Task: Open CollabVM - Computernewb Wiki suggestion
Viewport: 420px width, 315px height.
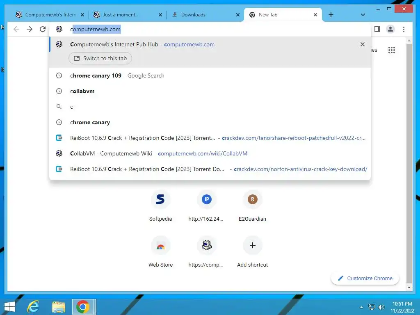Action: [x=210, y=153]
